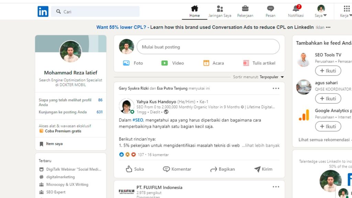Screen dimensions: 352x198
Task: Click Bagikan to share the post
Action: pos(222,169)
